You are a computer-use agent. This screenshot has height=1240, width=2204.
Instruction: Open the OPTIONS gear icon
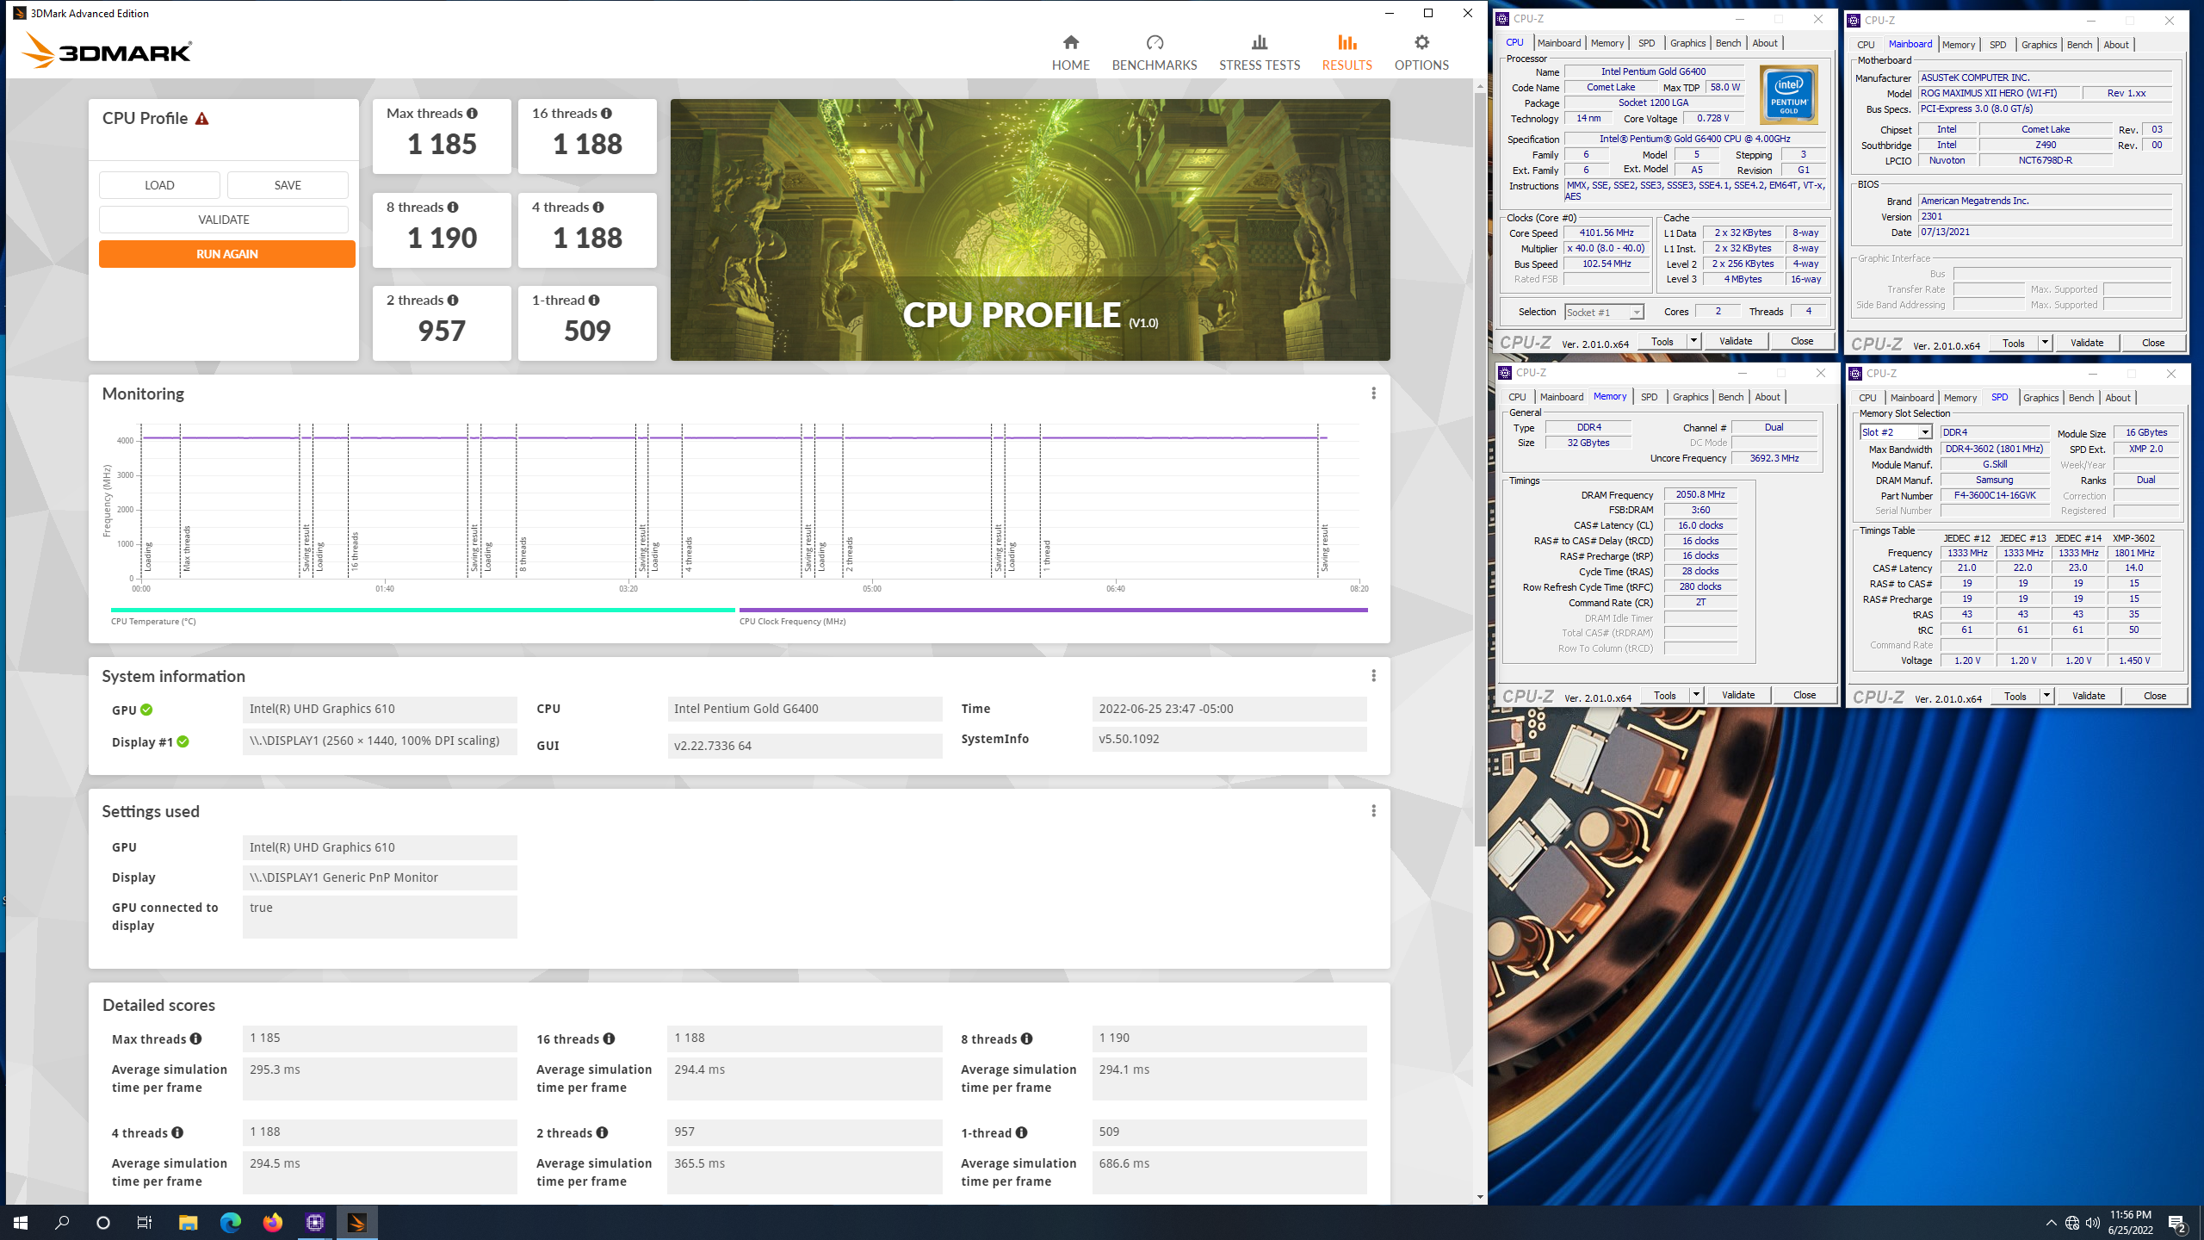tap(1421, 42)
